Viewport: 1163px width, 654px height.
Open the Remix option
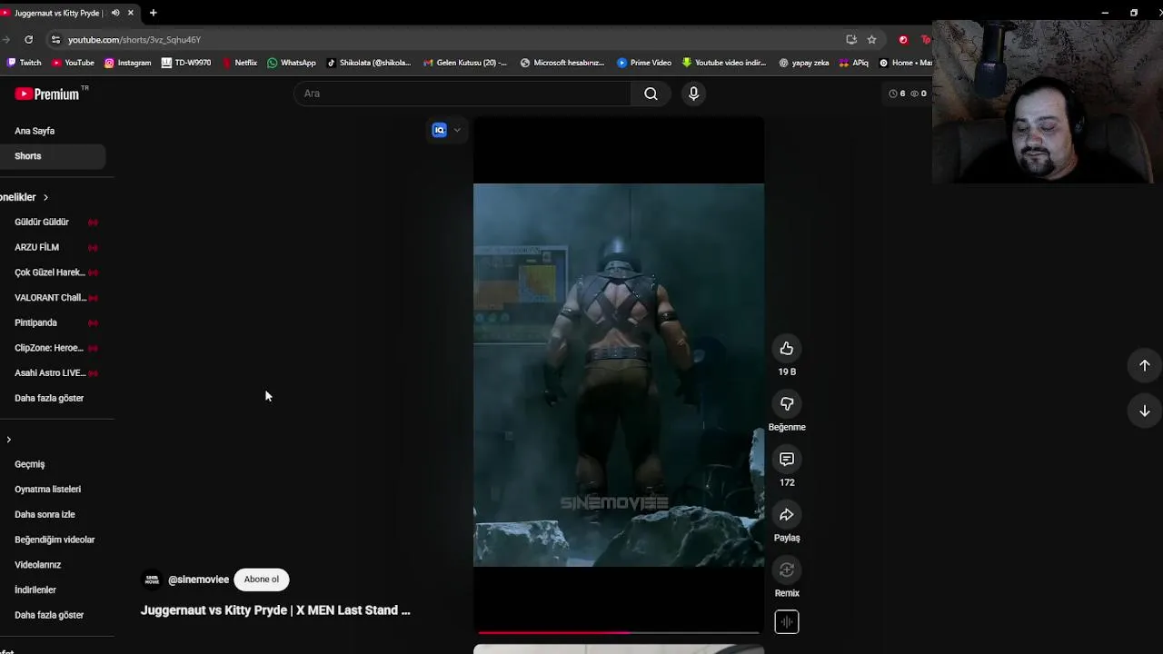787,570
